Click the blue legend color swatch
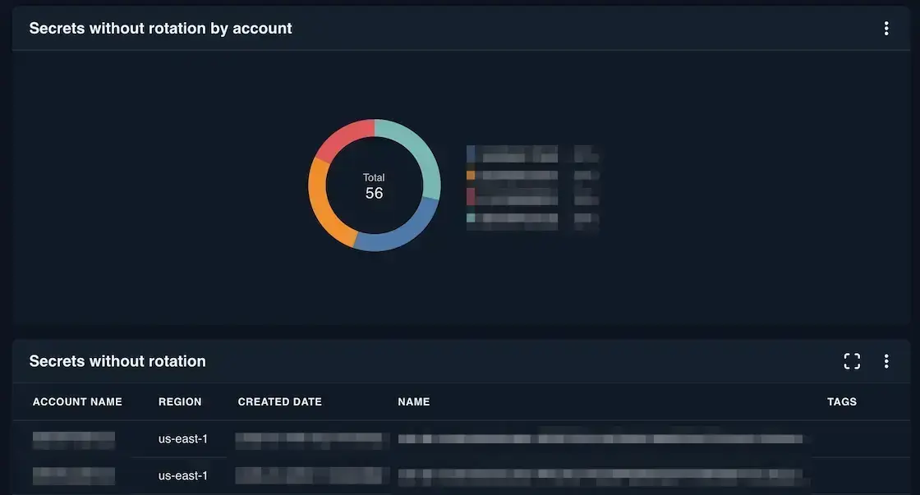This screenshot has width=920, height=495. pyautogui.click(x=470, y=152)
